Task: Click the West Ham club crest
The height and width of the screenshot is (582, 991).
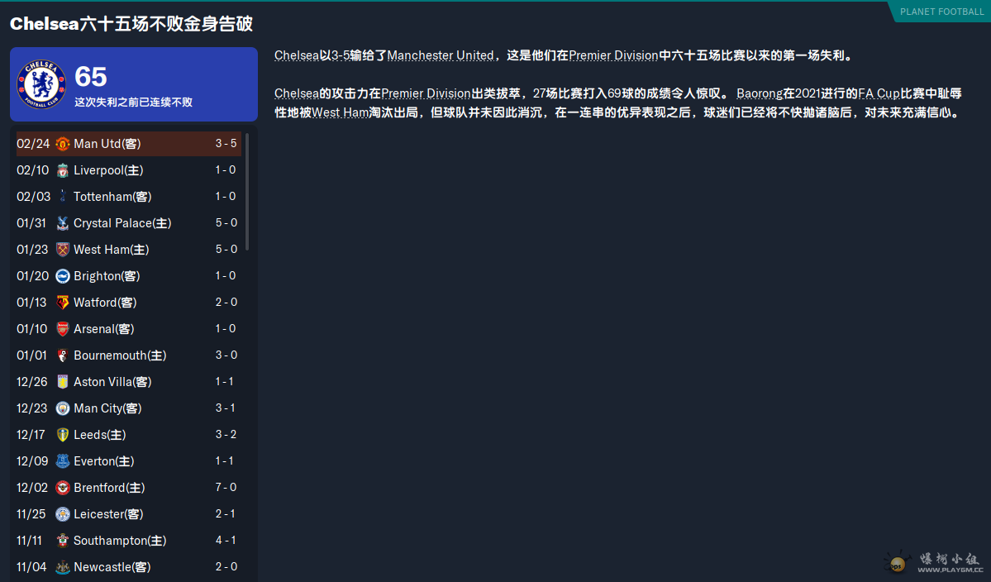Action: point(63,250)
